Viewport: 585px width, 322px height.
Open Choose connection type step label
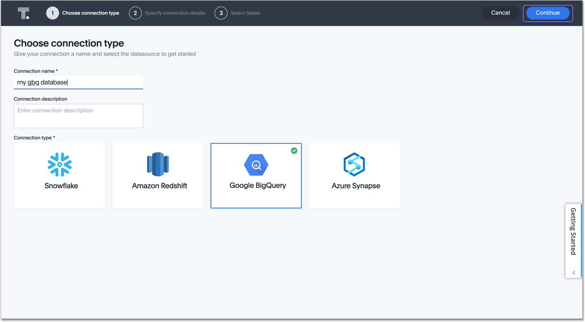[x=90, y=13]
